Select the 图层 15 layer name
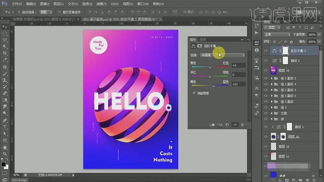The height and width of the screenshot is (182, 324). 294,137
